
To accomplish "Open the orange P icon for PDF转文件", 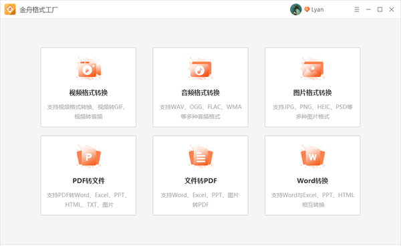I will coord(88,156).
